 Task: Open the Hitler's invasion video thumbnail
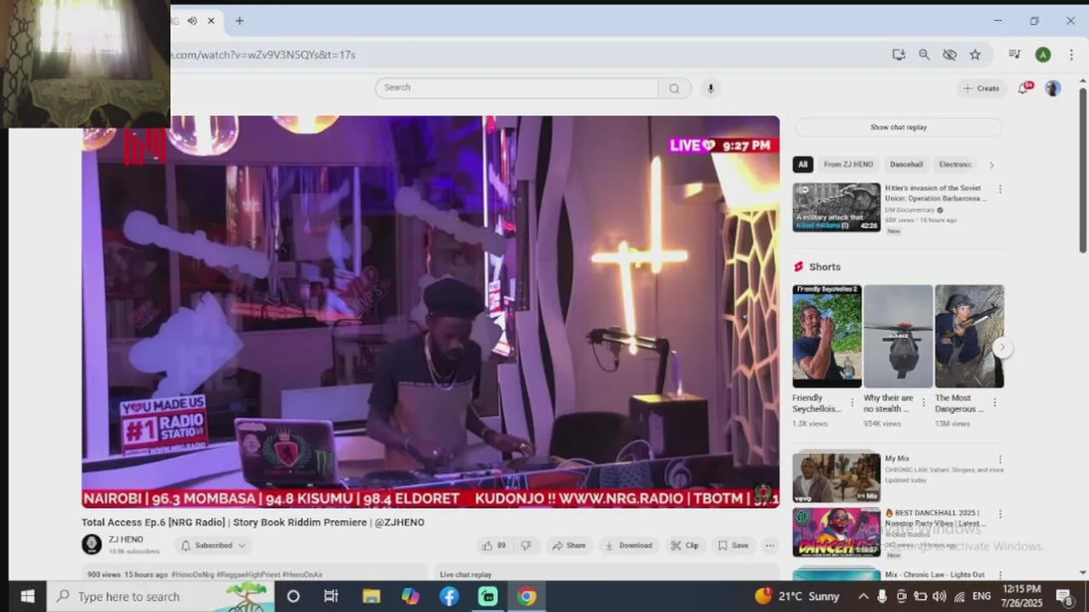(836, 207)
